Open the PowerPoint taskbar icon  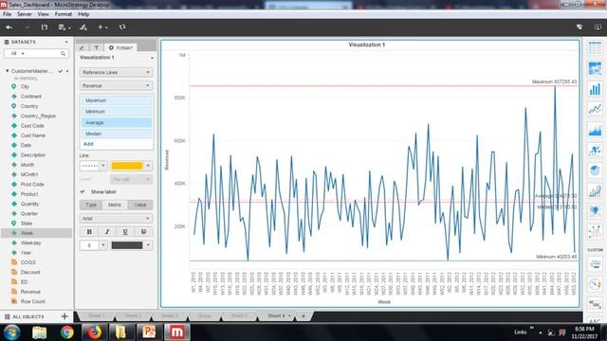149,332
